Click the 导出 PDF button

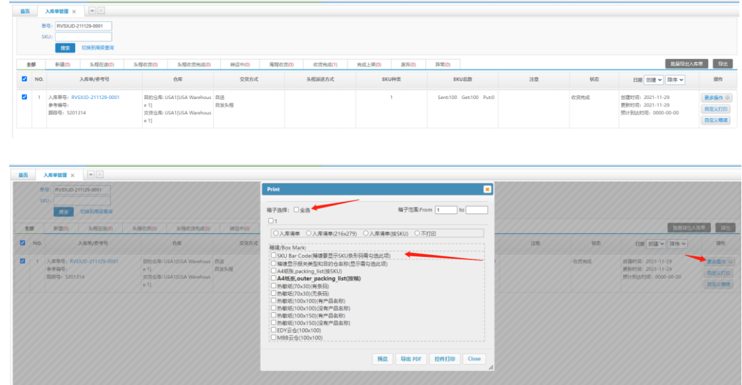coord(410,359)
